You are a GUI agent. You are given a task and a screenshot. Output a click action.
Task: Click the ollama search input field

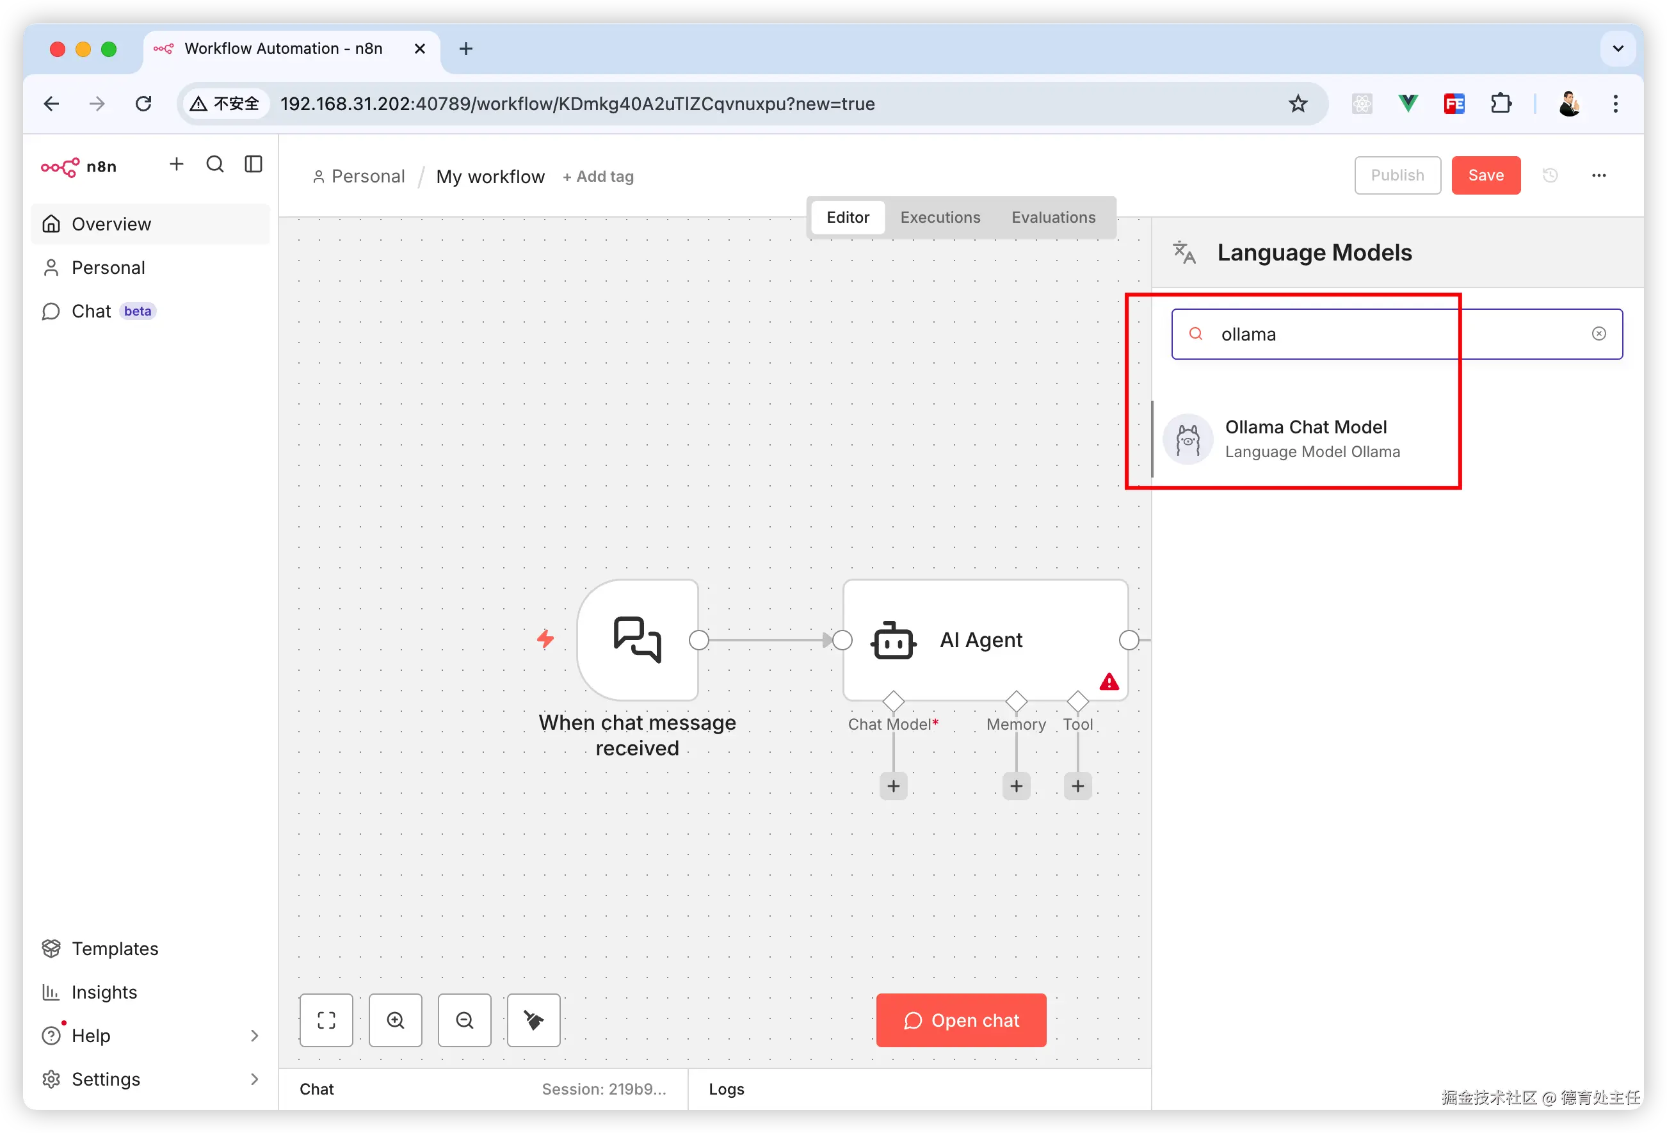point(1392,334)
